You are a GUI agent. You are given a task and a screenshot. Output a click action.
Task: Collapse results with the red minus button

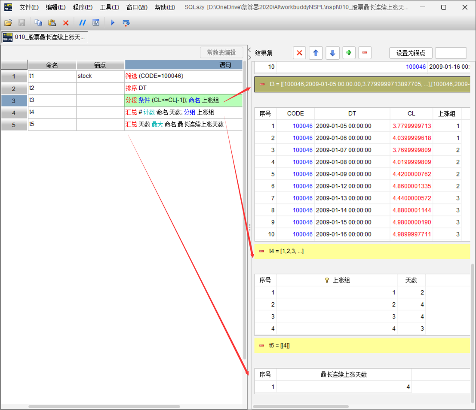pyautogui.click(x=365, y=53)
